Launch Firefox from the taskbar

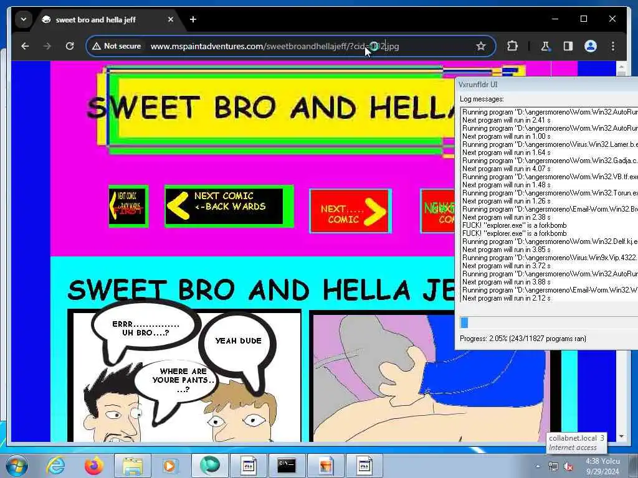click(93, 466)
